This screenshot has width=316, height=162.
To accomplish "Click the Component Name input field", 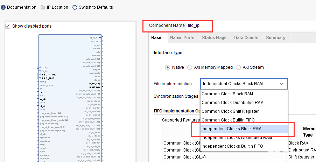I will point(199,25).
